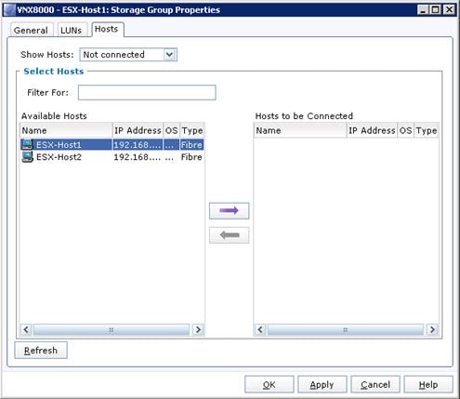Open the Show Hosts dropdown
Image resolution: width=460 pixels, height=399 pixels.
click(x=128, y=55)
